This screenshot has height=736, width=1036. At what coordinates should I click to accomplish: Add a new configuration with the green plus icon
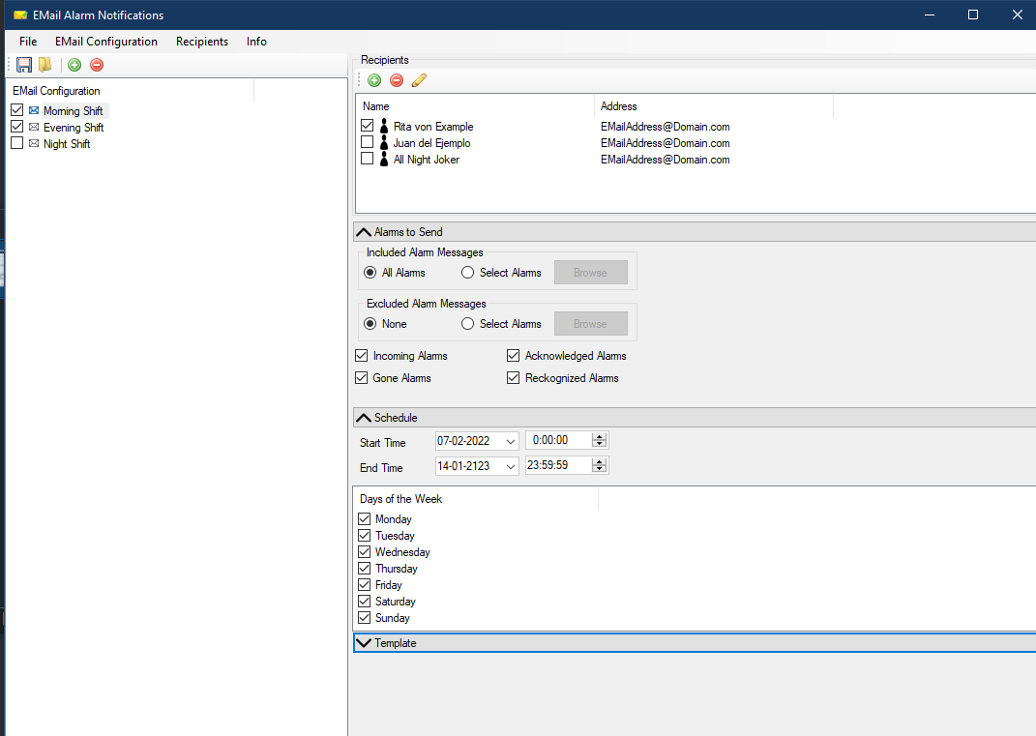coord(74,65)
